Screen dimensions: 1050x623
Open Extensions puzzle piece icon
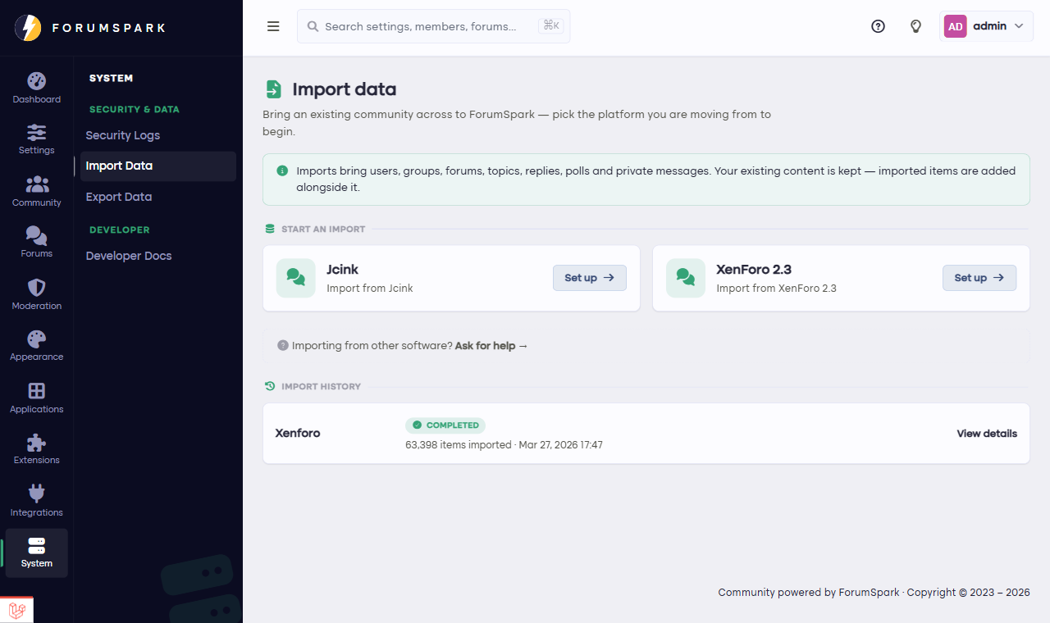coord(36,443)
